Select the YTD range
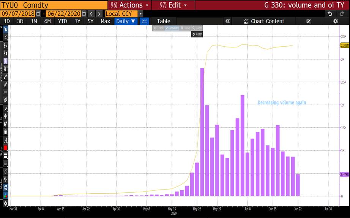 pos(63,21)
